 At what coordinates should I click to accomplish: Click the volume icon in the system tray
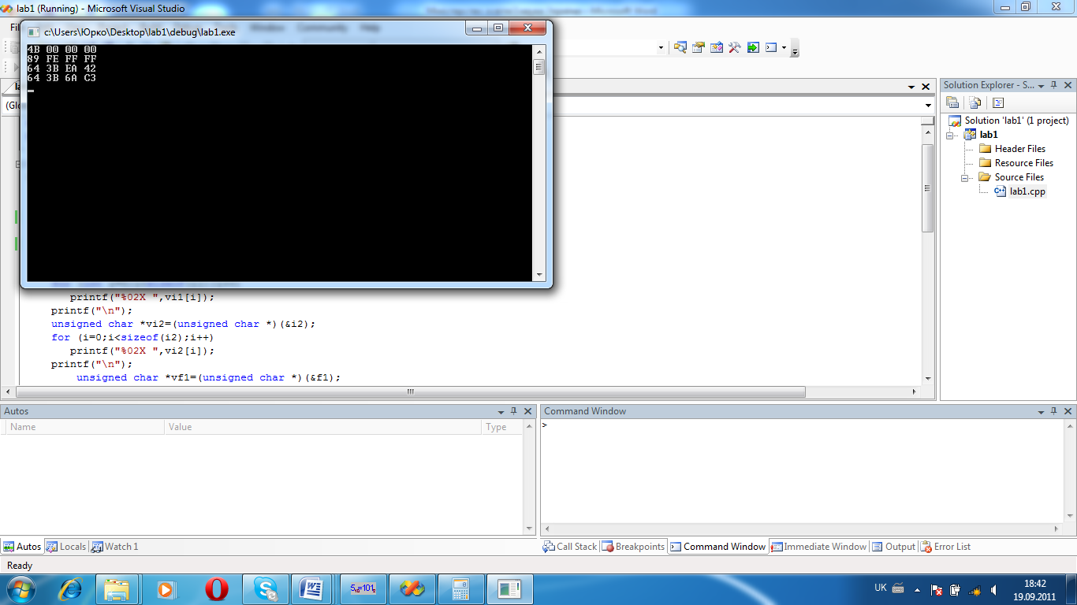994,589
